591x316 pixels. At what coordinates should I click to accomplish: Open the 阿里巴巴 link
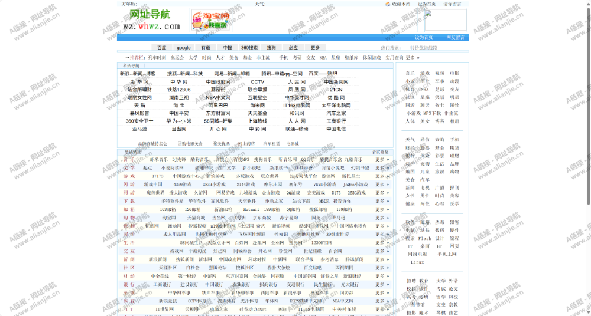[x=218, y=106]
